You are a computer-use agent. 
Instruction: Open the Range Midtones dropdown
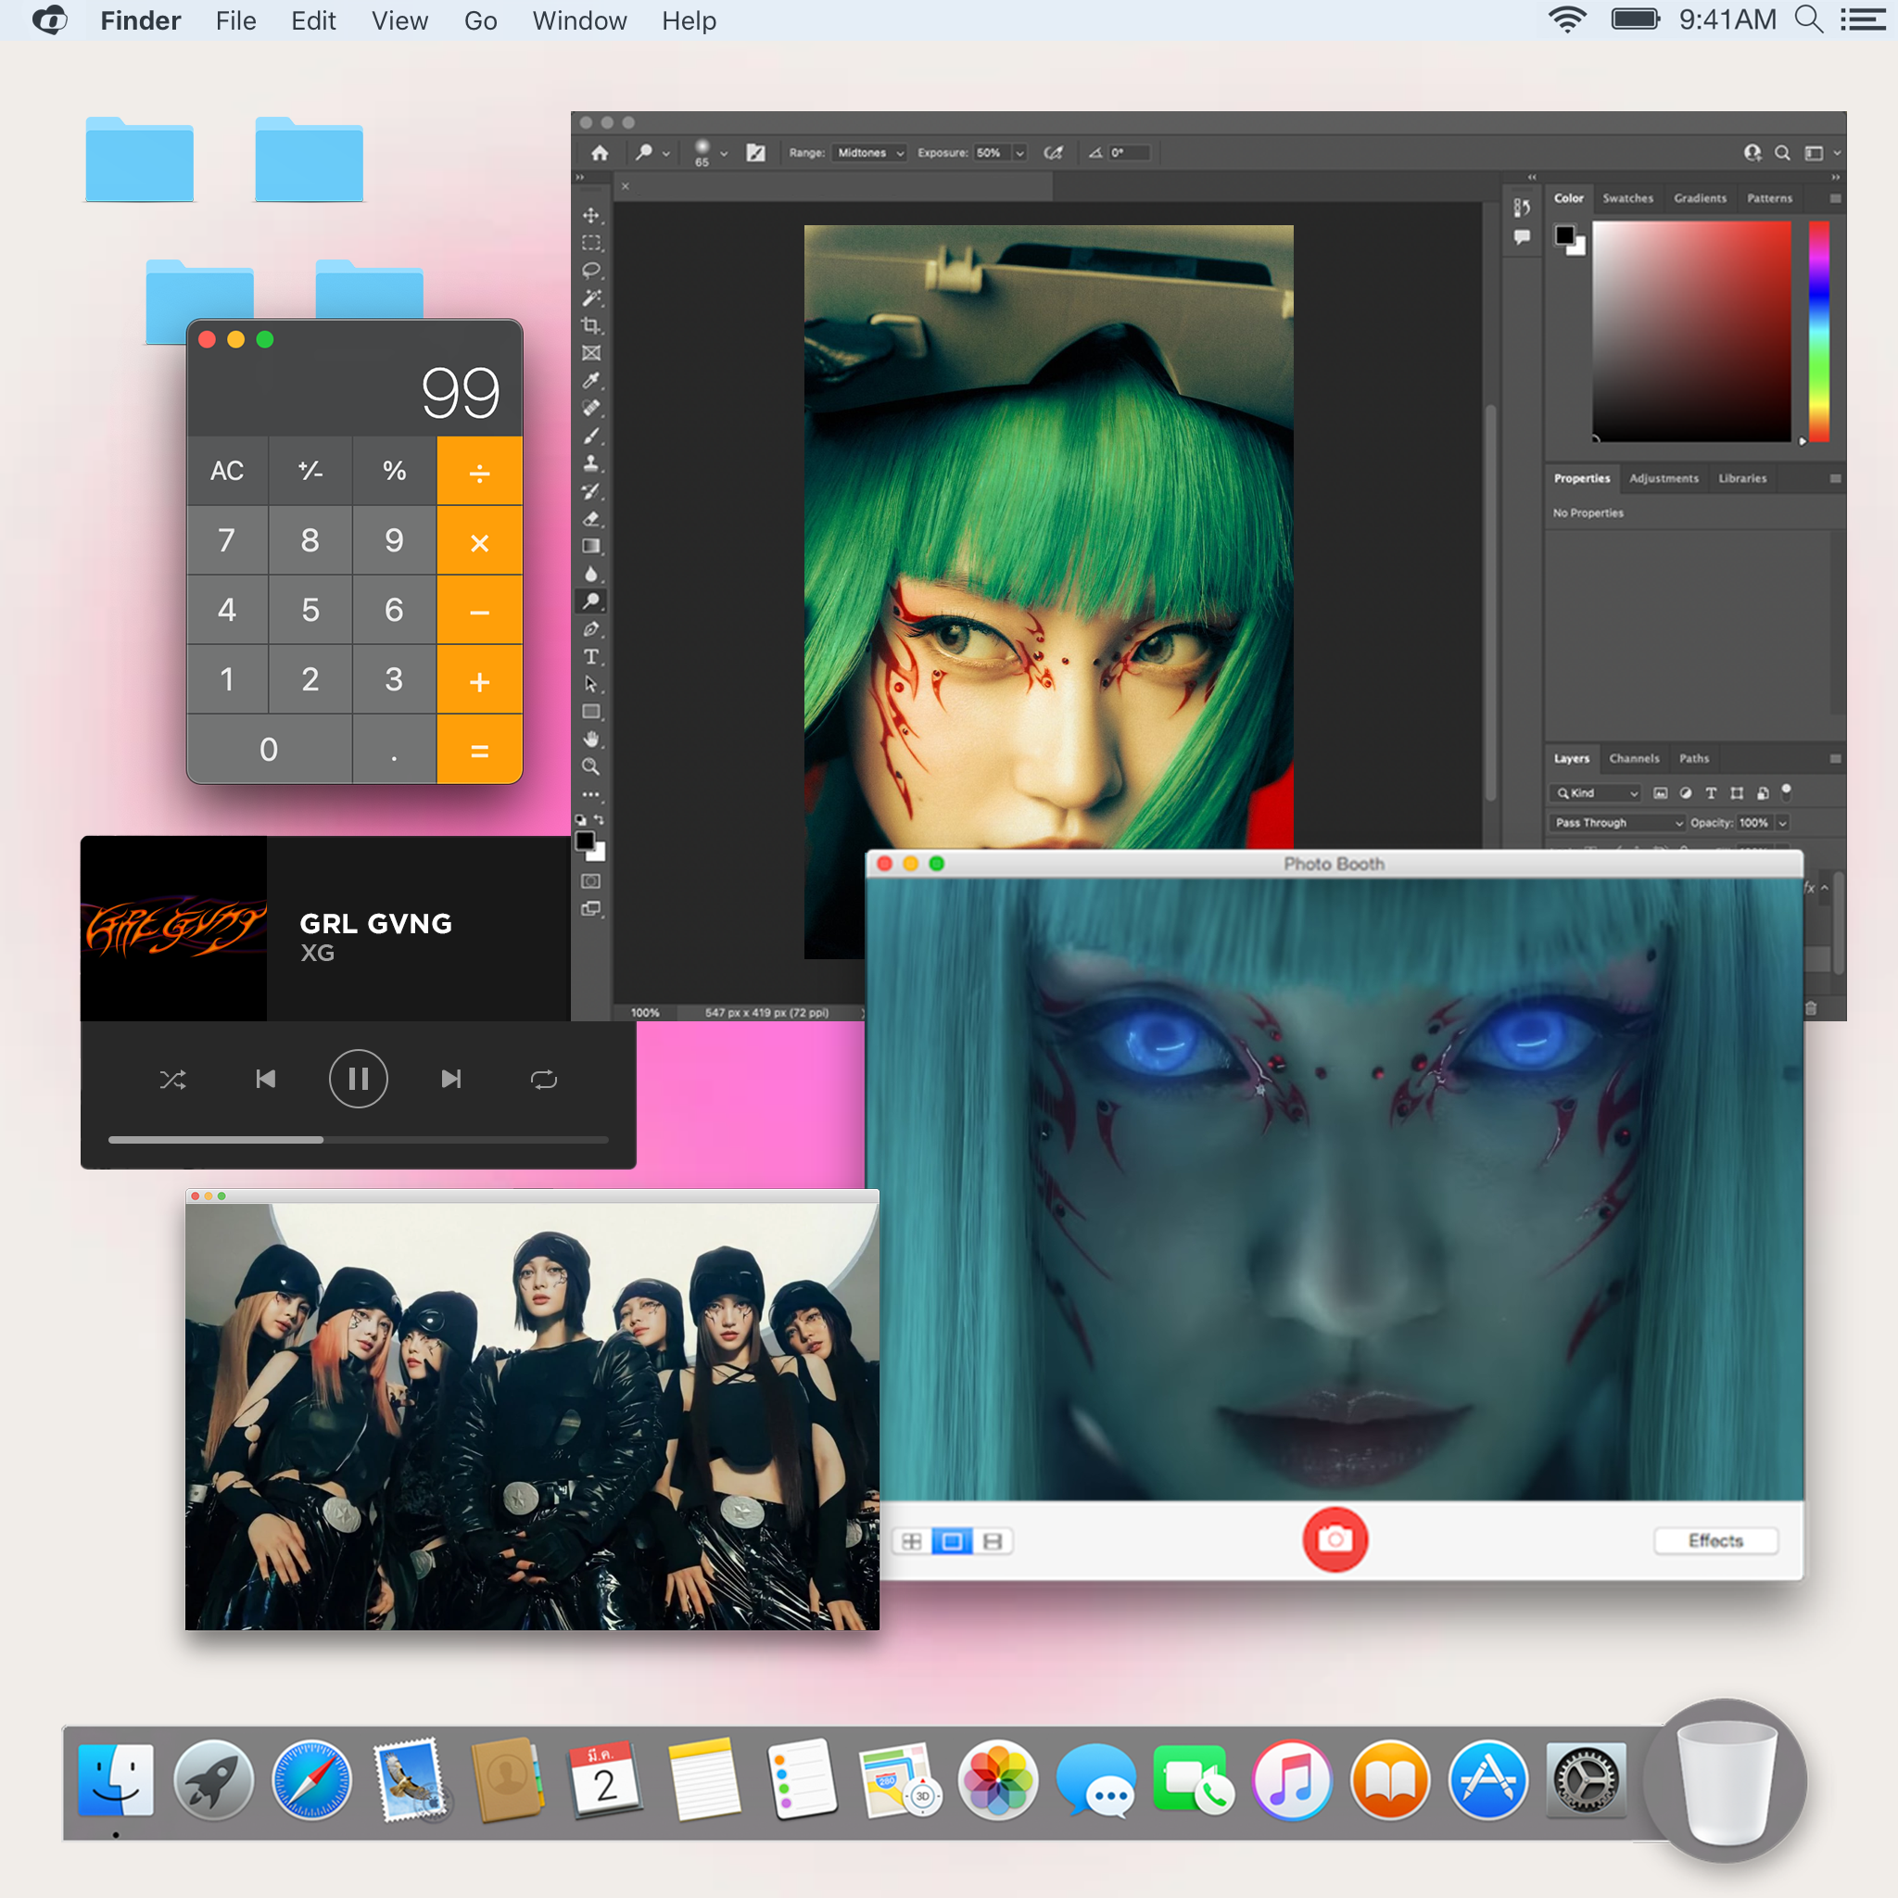tap(869, 153)
